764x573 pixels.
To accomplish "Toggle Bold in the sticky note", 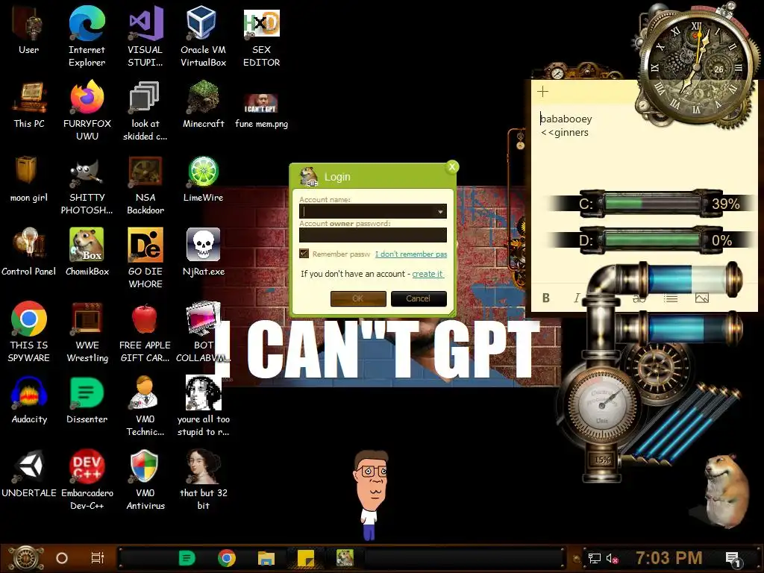I will 545,298.
